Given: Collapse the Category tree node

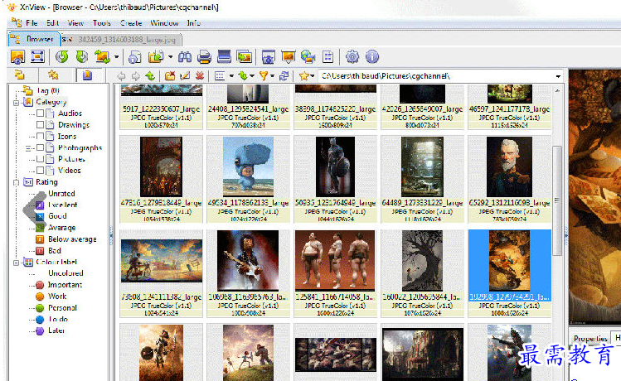Looking at the screenshot, I should coord(17,103).
